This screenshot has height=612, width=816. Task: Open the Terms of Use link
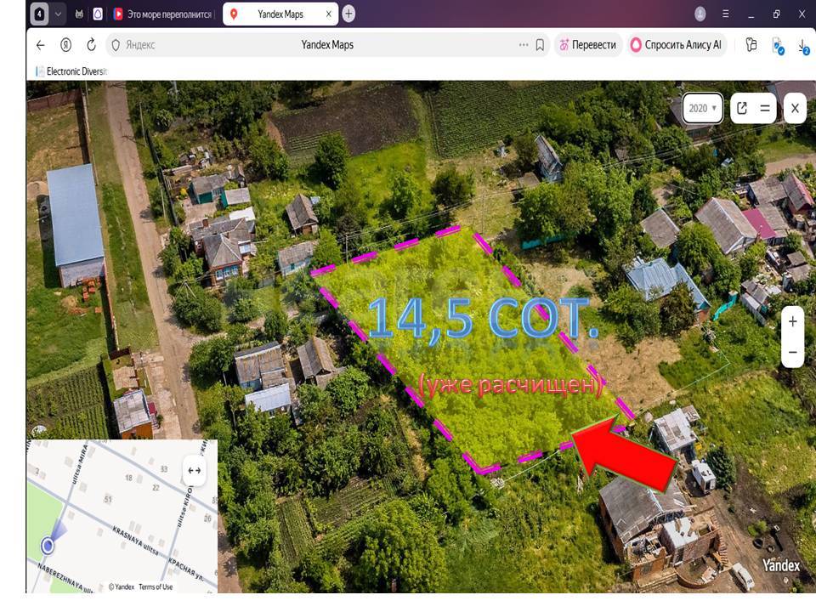[155, 587]
